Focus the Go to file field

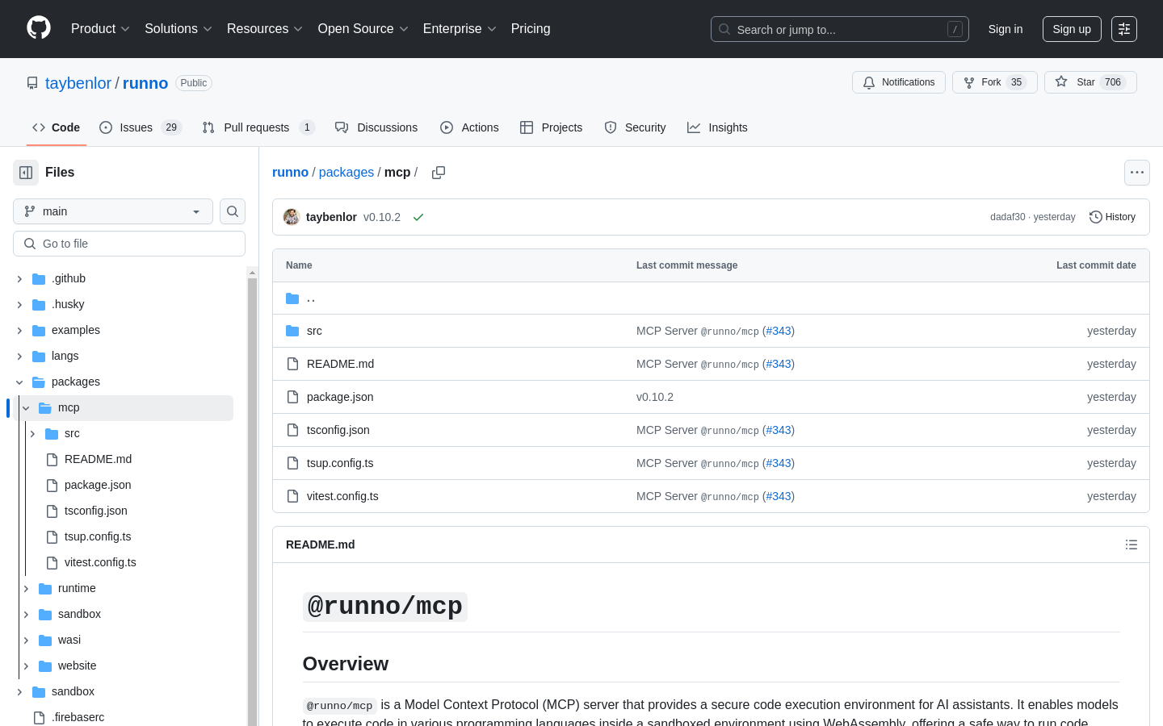point(129,244)
